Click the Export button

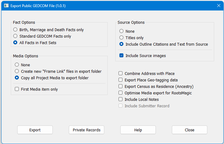[x=35, y=130]
